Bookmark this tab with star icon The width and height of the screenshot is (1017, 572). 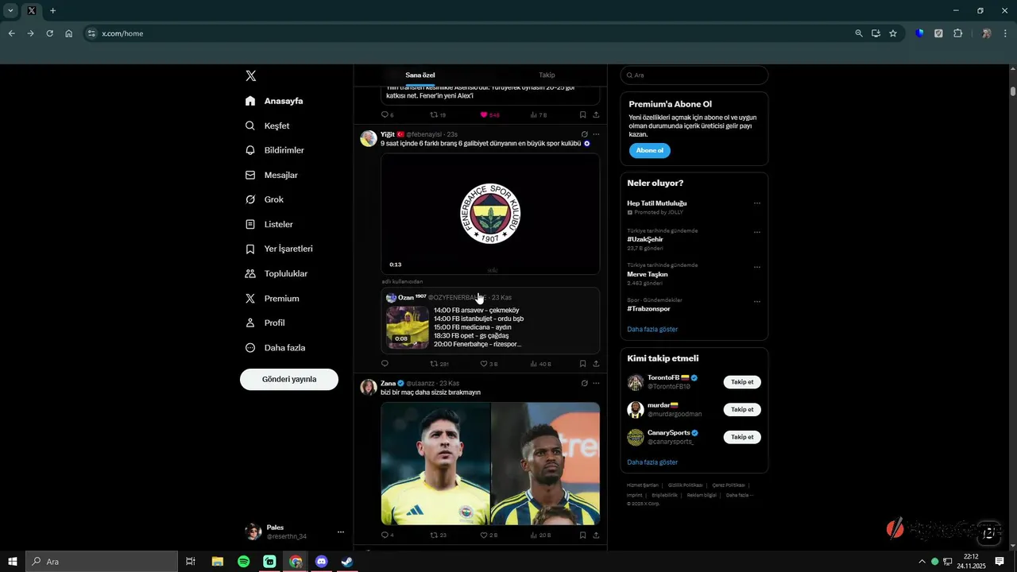pyautogui.click(x=893, y=33)
